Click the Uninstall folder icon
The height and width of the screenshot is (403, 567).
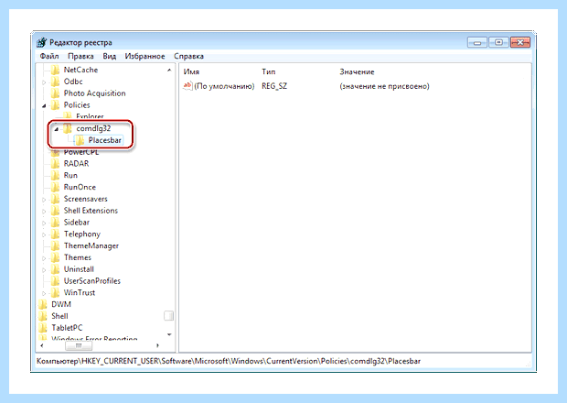pos(55,269)
